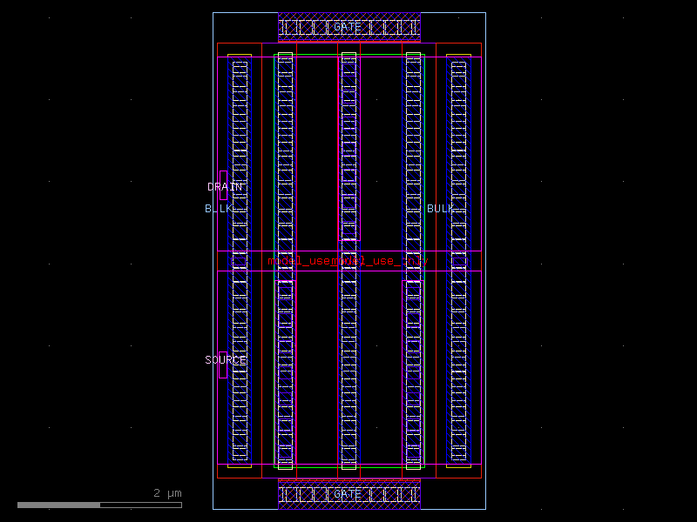Click the yellow contact pad at top left finger
697x522 pixels.
point(240,54)
